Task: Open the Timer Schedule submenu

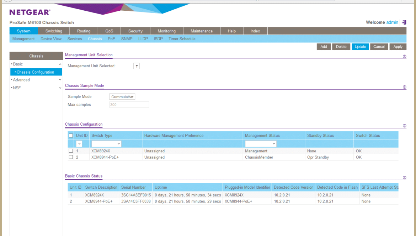Action: click(x=182, y=39)
